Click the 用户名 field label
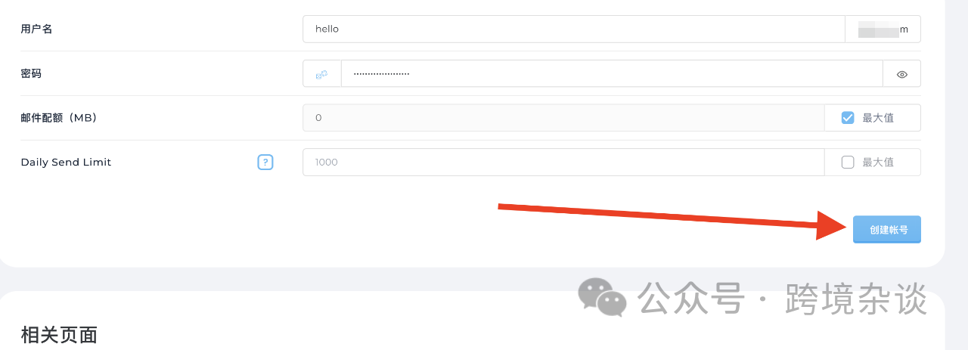The height and width of the screenshot is (350, 968). [x=36, y=29]
